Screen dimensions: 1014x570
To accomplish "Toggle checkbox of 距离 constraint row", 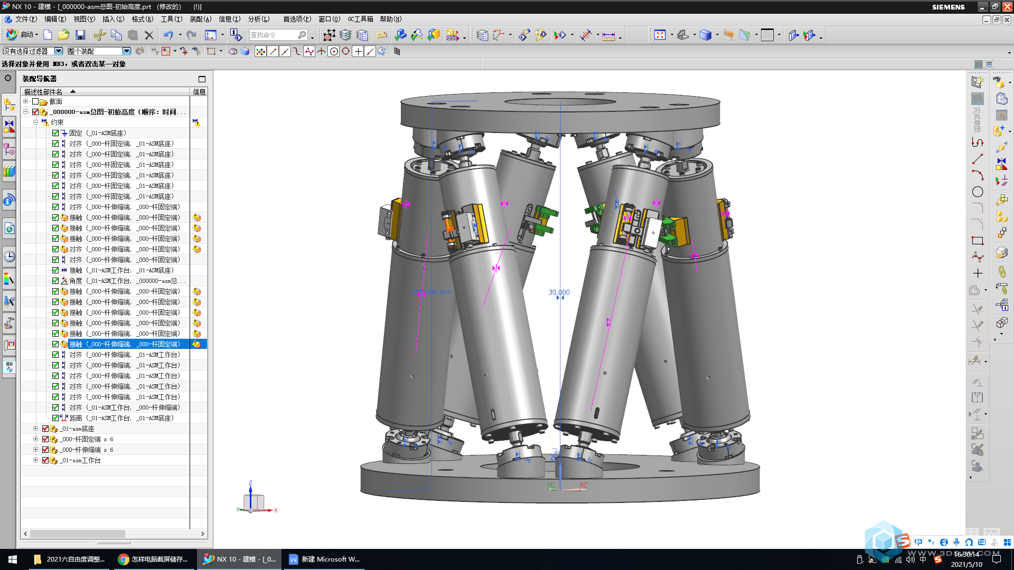I will (55, 418).
